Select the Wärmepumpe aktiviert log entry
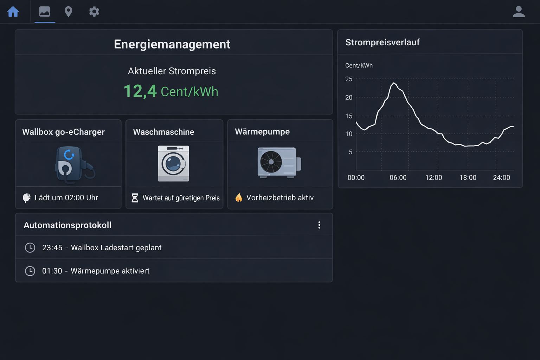This screenshot has width=540, height=360. point(96,271)
